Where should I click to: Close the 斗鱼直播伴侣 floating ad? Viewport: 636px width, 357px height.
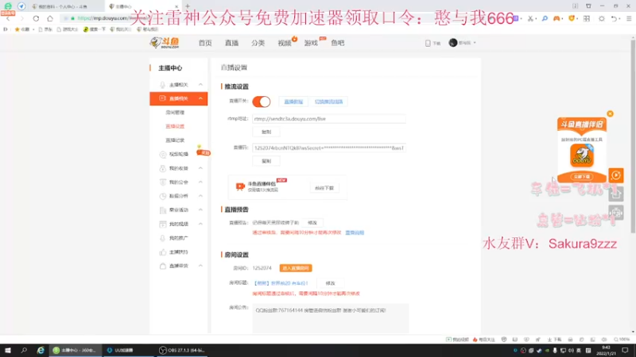click(610, 113)
